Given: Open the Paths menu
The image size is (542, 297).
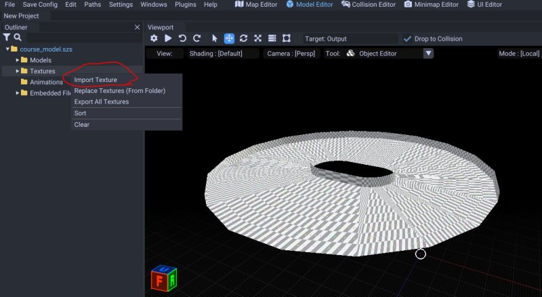Looking at the screenshot, I should point(93,5).
